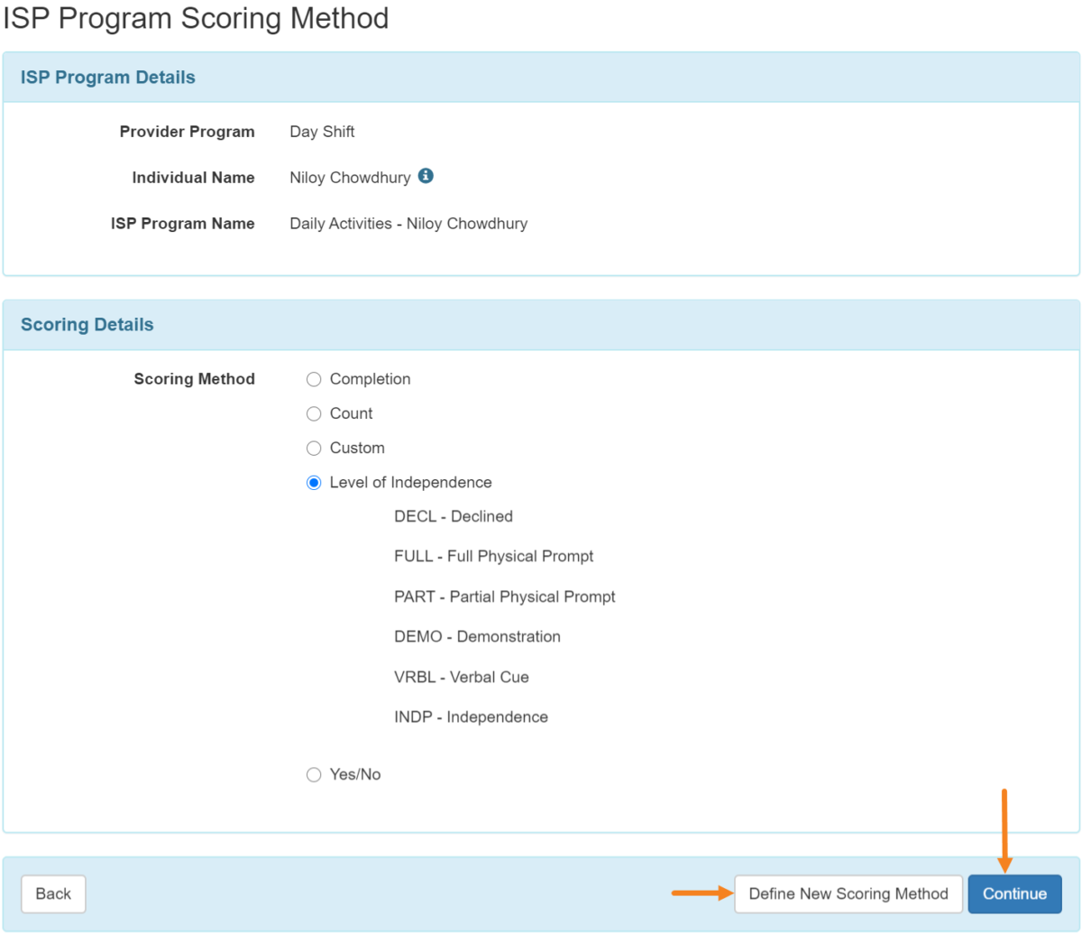Pick the Custom scoring method option
1082x934 pixels.
point(314,448)
